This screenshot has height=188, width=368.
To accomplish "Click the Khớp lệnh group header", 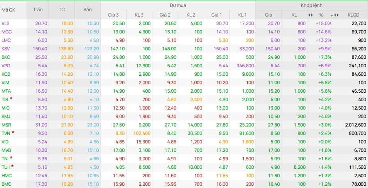I will point(311,5).
